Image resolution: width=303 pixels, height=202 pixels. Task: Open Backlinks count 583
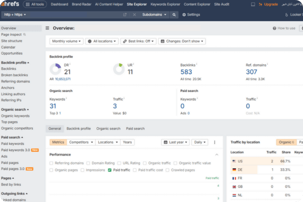point(186,72)
